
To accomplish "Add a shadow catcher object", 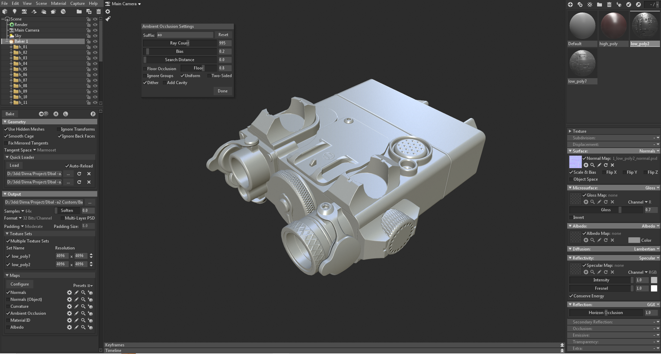I will (34, 11).
